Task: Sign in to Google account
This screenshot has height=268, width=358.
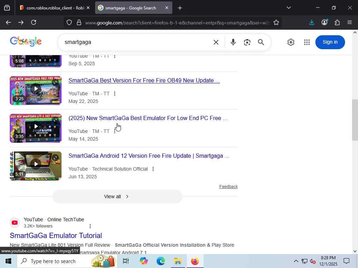Action: 330,42
